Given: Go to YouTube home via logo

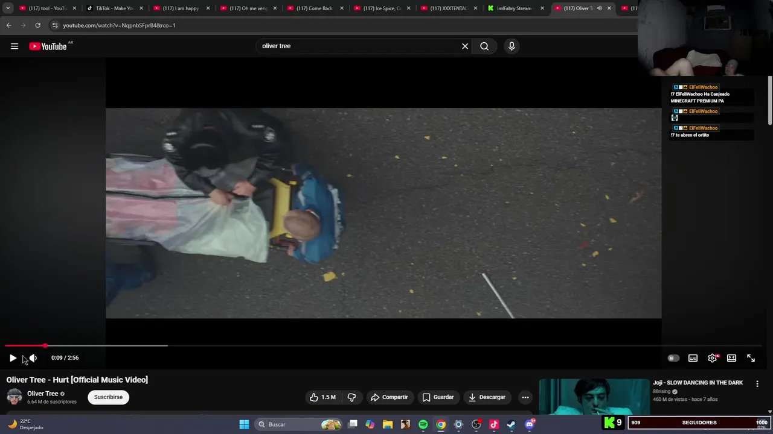Looking at the screenshot, I should 48,46.
